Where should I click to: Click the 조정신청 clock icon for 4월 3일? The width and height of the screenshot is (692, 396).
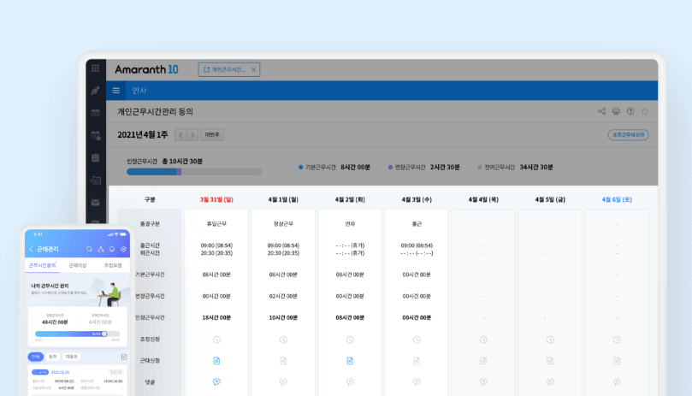pos(417,340)
